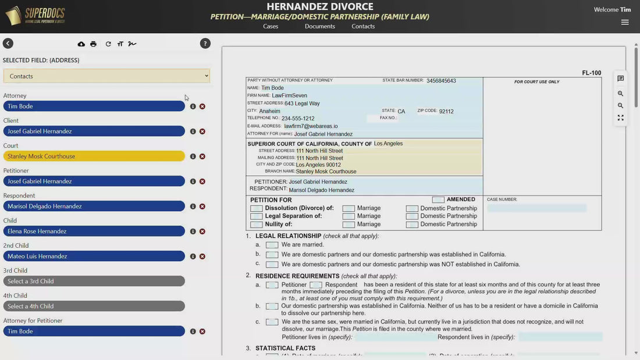Open the hamburger menu at top right
This screenshot has width=640, height=360.
625,23
